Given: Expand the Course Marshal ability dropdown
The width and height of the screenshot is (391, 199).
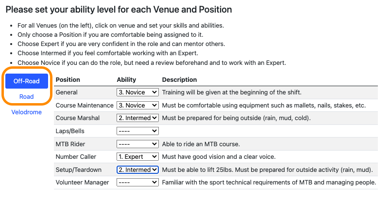Looking at the screenshot, I should point(137,118).
